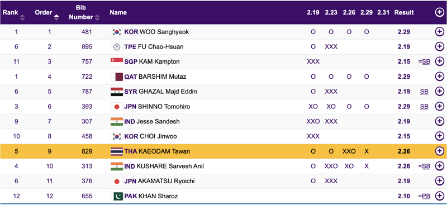Expand details for BARSHIM Mutaz row

coord(439,77)
